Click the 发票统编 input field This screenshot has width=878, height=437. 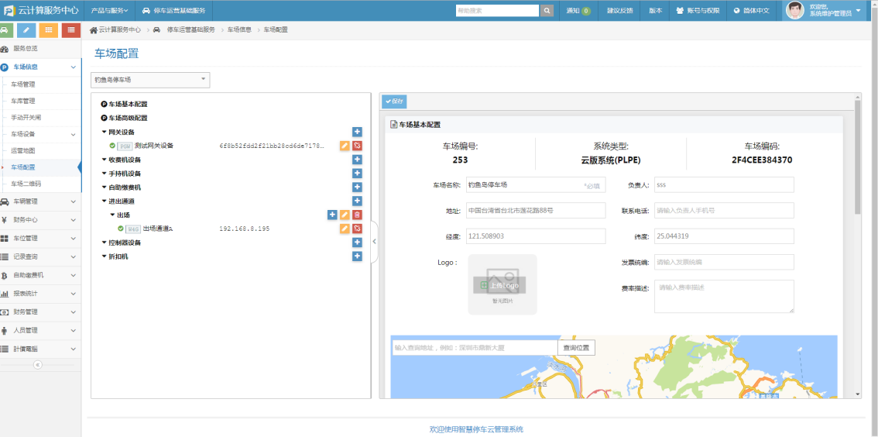[x=724, y=262]
